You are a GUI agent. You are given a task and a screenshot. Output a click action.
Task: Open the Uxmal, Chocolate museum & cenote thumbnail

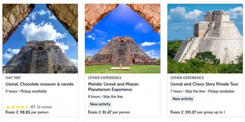click(40, 39)
